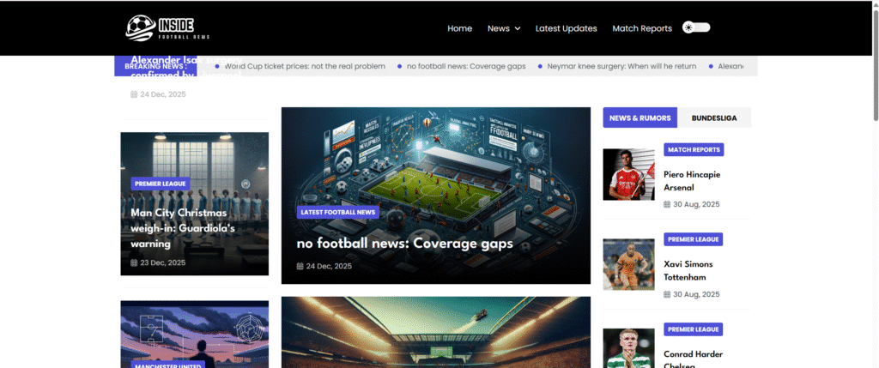Viewport: 879px width, 368px height.
Task: Click Match Reports badge above Piero Hincapie
Action: tap(694, 150)
